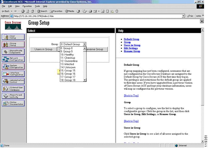208x148 pixels.
Task: Open the Edit Settings help link
Action: pyautogui.click(x=131, y=48)
